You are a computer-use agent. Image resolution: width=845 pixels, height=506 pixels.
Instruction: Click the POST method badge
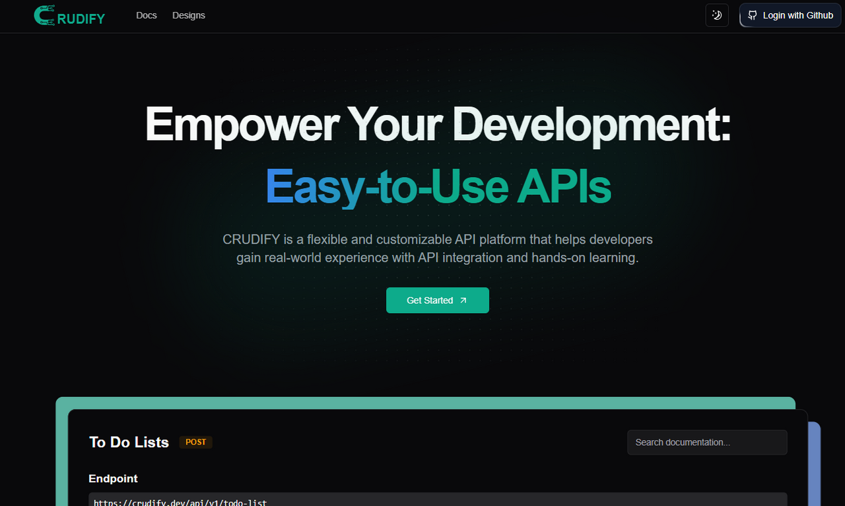tap(196, 443)
